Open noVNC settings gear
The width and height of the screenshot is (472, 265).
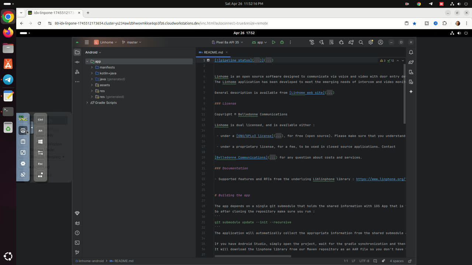click(x=23, y=164)
